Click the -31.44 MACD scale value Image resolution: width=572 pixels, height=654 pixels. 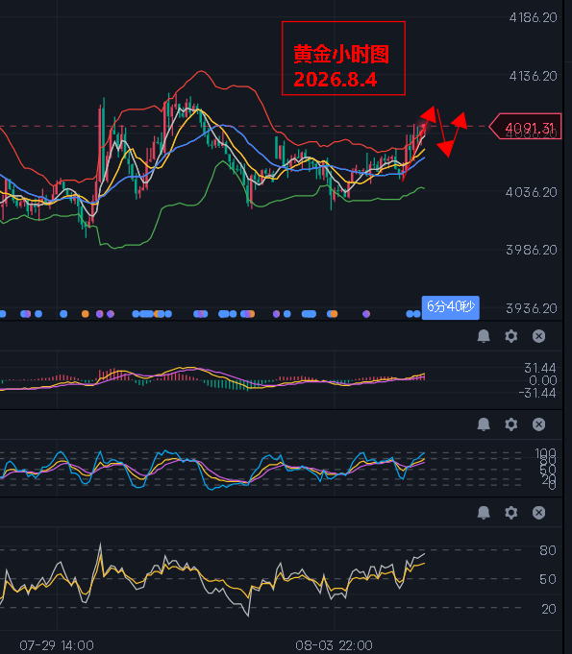(x=537, y=393)
